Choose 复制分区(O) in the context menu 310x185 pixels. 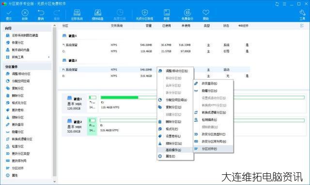pos(175,108)
